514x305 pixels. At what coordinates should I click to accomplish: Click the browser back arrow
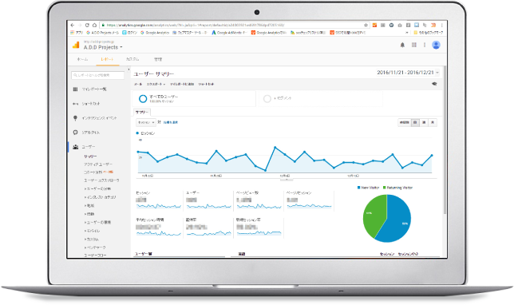73,25
